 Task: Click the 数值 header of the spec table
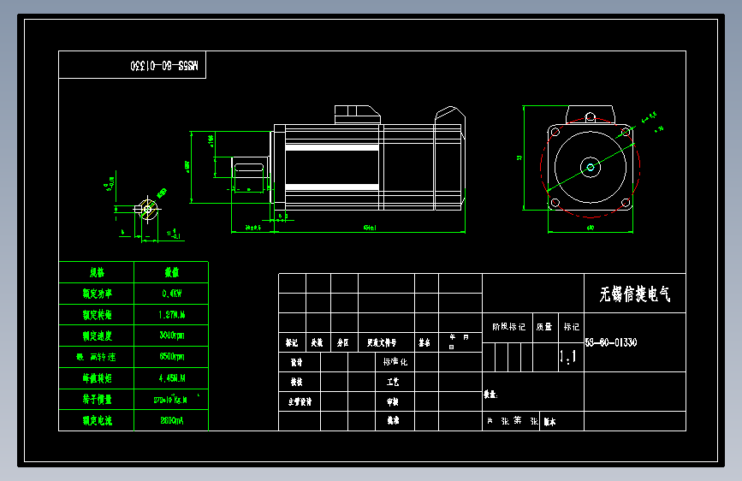point(172,272)
